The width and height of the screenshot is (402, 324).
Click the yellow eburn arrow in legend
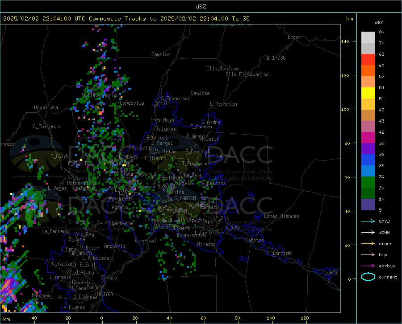pyautogui.click(x=368, y=244)
